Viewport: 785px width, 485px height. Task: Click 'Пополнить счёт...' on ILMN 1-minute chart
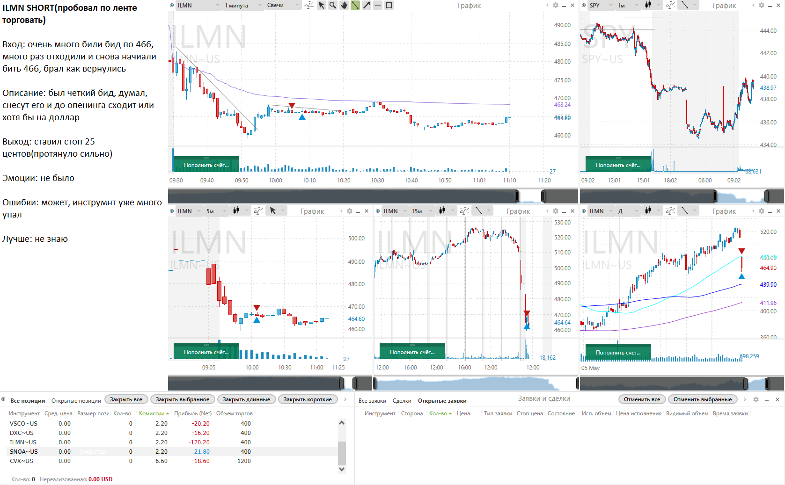206,165
